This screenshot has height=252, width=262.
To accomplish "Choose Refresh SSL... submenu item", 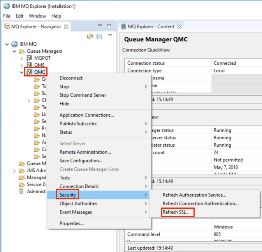I will coord(205,212).
